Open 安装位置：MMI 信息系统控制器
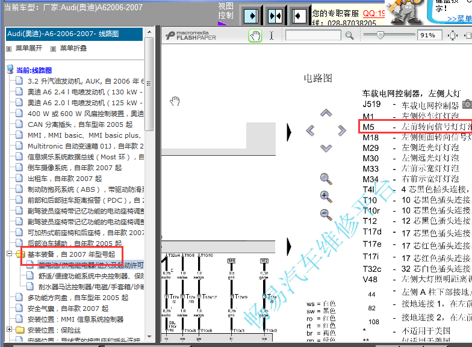 tap(76, 319)
